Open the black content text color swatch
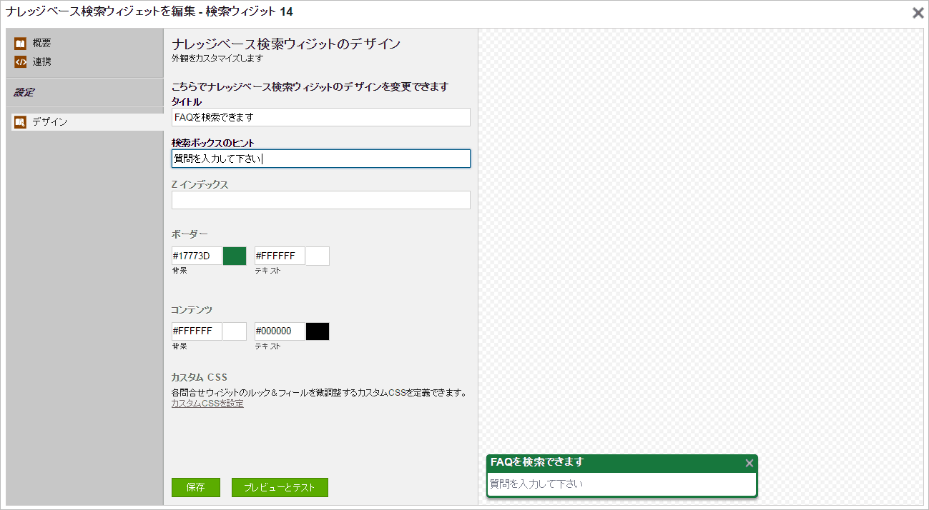 click(x=318, y=331)
